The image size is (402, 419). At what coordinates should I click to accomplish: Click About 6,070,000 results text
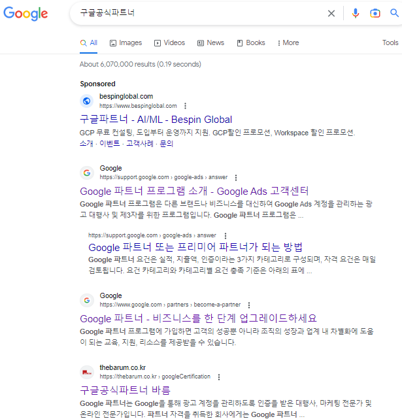141,65
